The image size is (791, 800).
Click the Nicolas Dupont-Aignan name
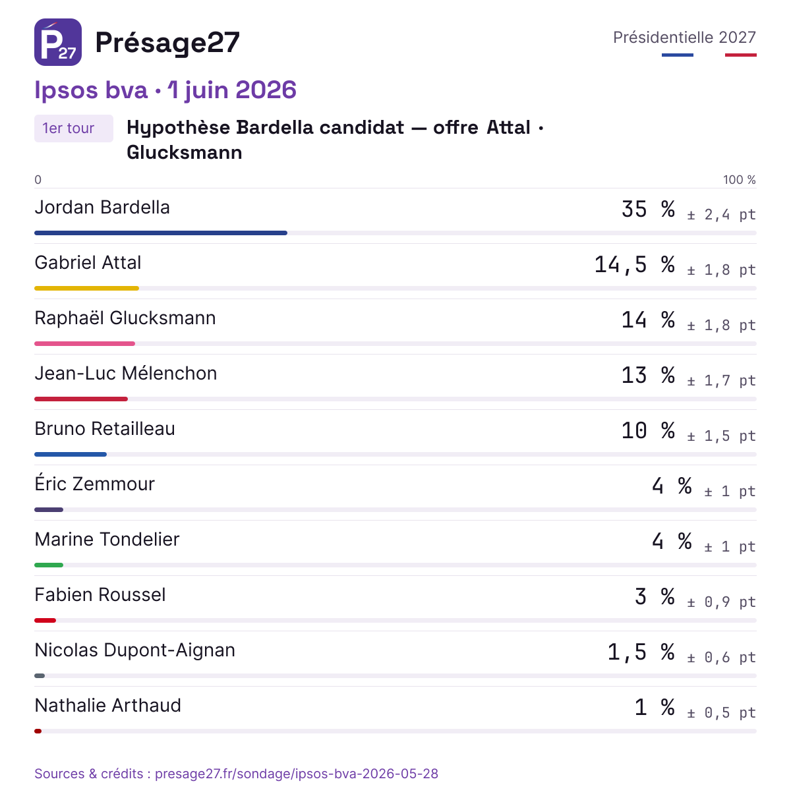[x=135, y=650]
